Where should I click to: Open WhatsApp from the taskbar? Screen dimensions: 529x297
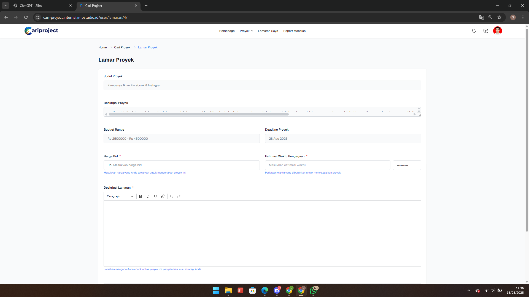tap(313, 290)
